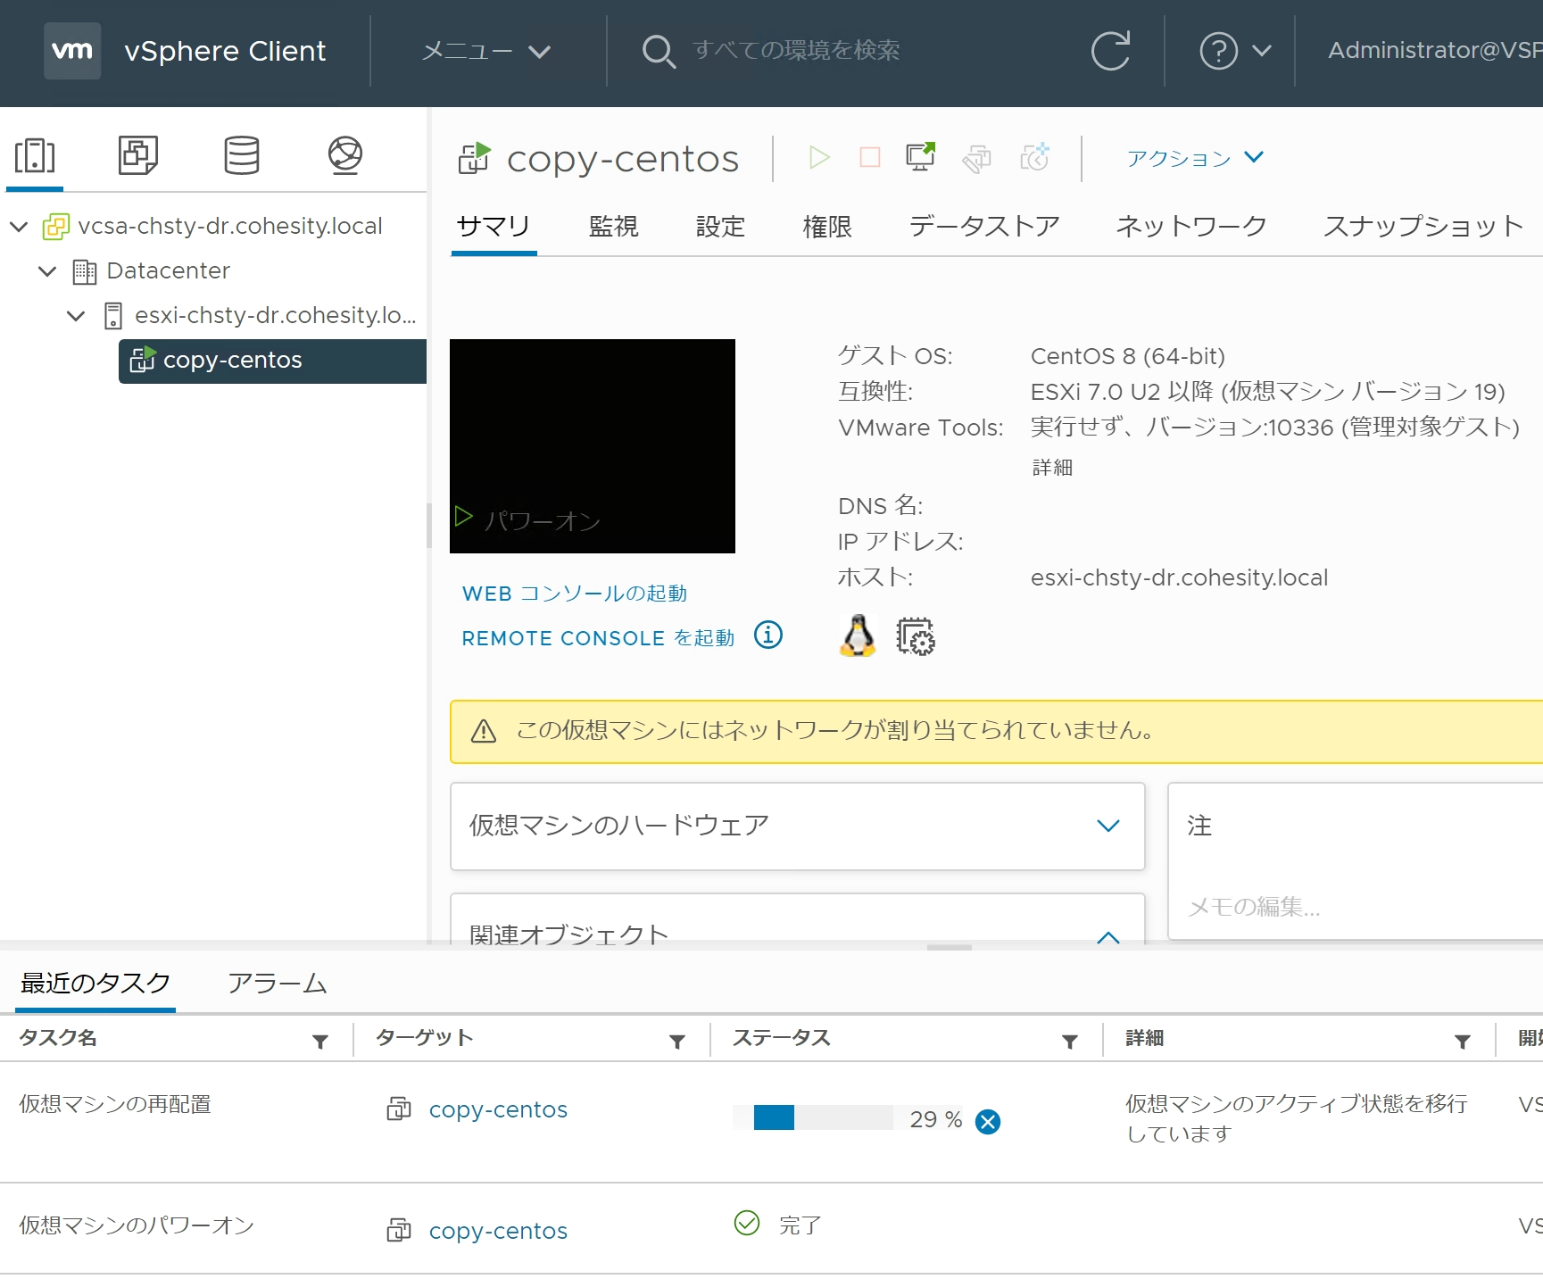Open the Administrator user menu

coord(1435,50)
